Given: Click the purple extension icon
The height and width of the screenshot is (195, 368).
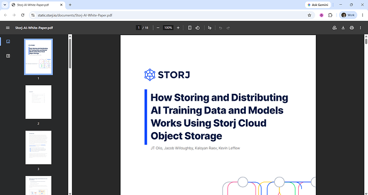Looking at the screenshot, I should [322, 15].
